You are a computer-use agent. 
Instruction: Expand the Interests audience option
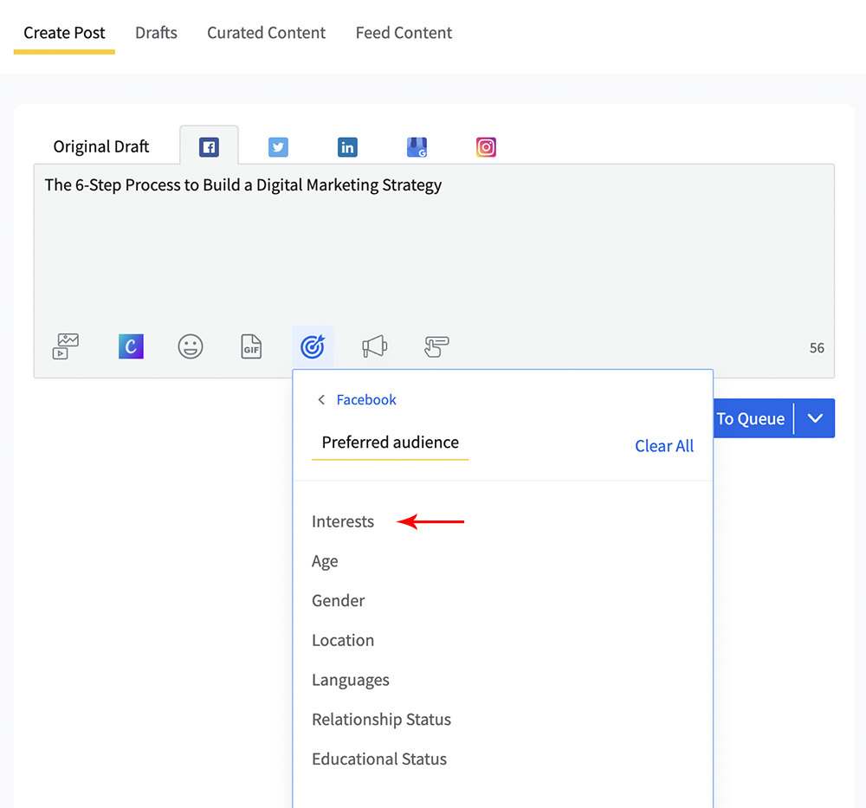click(343, 521)
